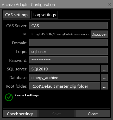The width and height of the screenshot is (113, 120).
Task: Open the Database browse ellipsis button
Action: click(104, 77)
